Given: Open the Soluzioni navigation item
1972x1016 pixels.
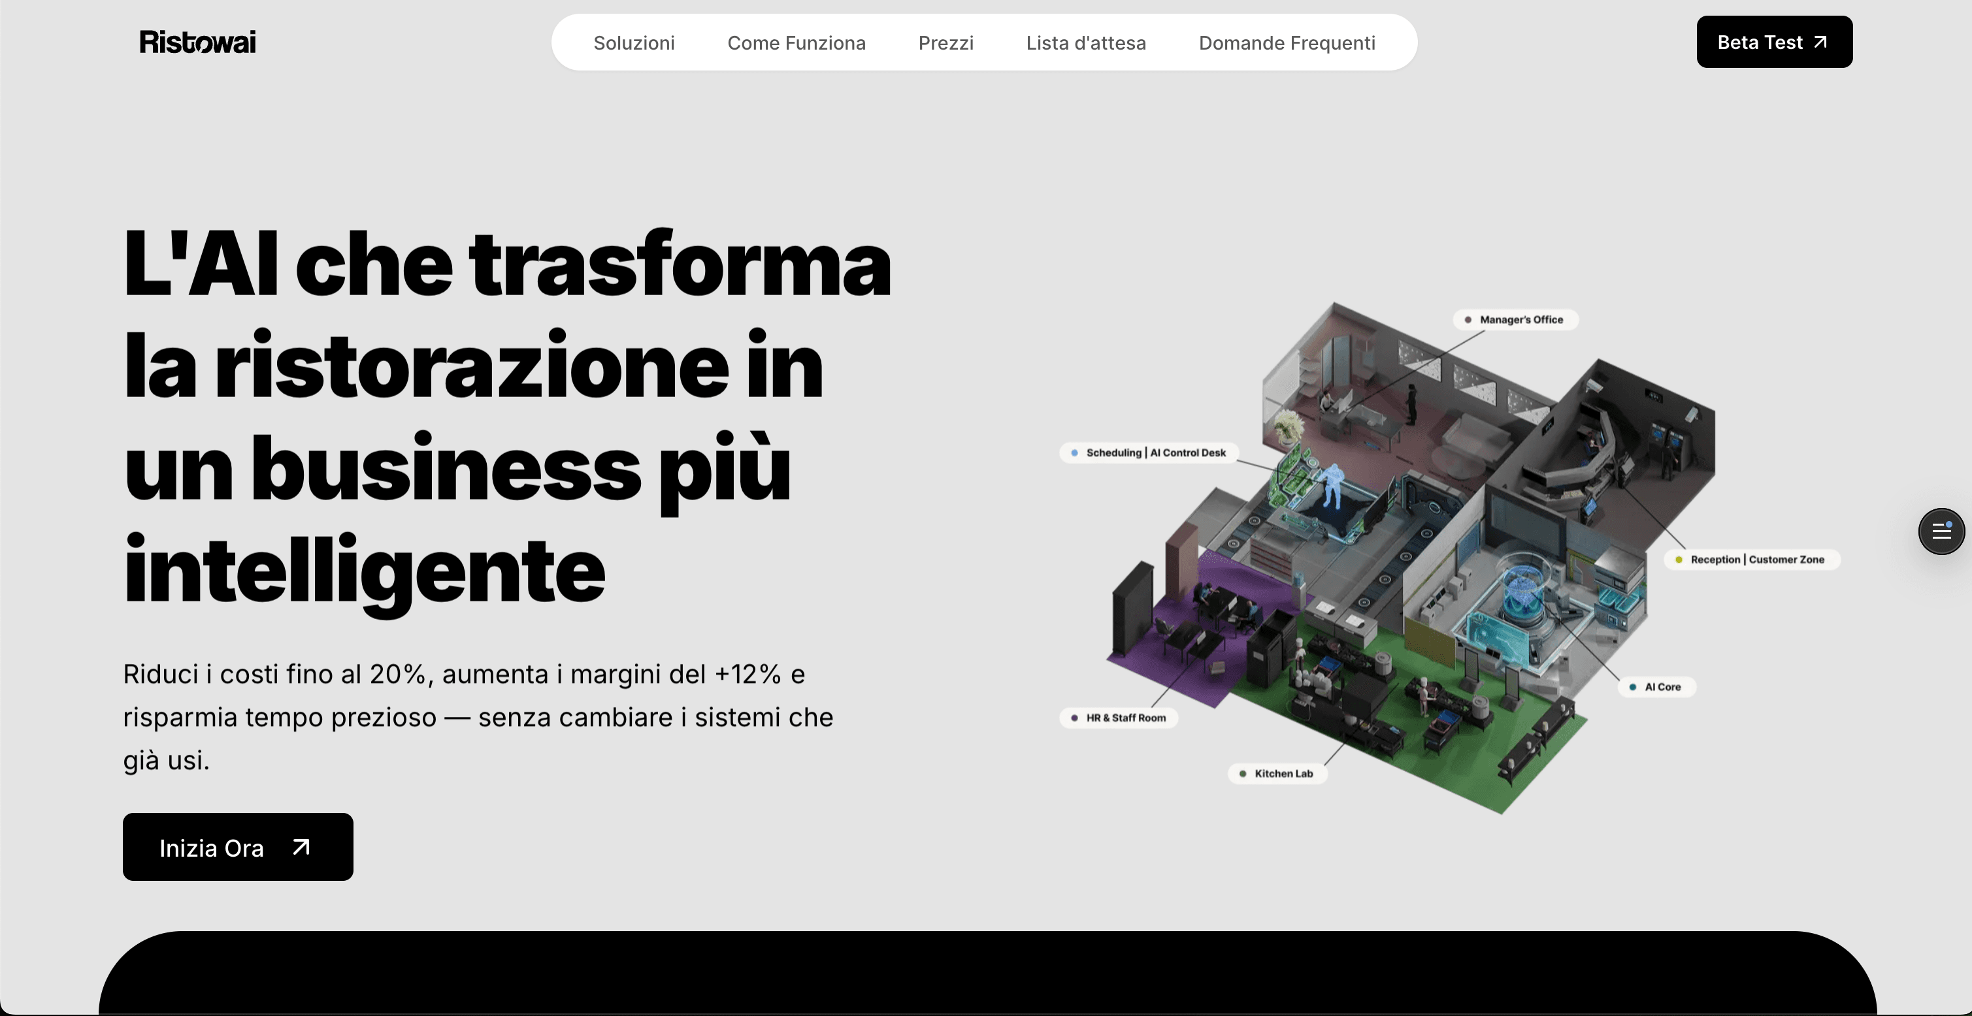Looking at the screenshot, I should 634,43.
